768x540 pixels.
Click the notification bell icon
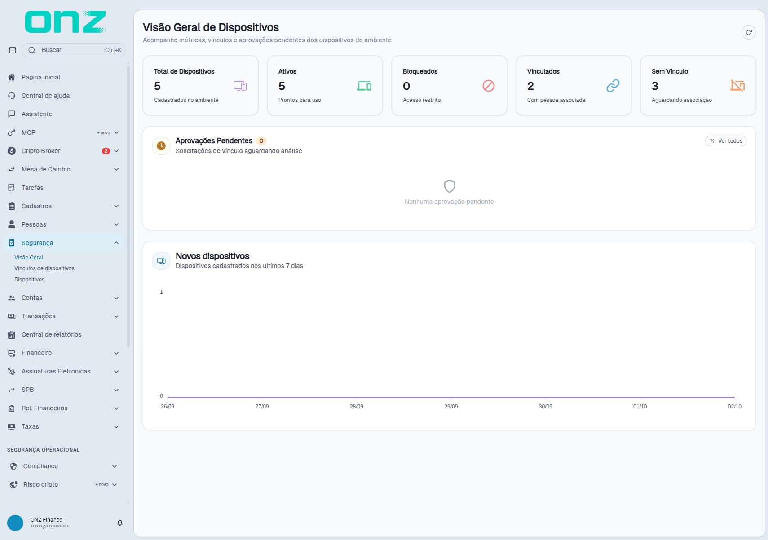120,523
